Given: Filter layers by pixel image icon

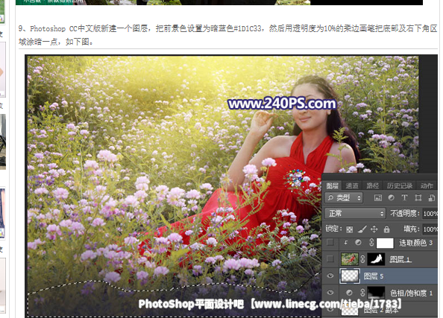Looking at the screenshot, I should pyautogui.click(x=377, y=198).
